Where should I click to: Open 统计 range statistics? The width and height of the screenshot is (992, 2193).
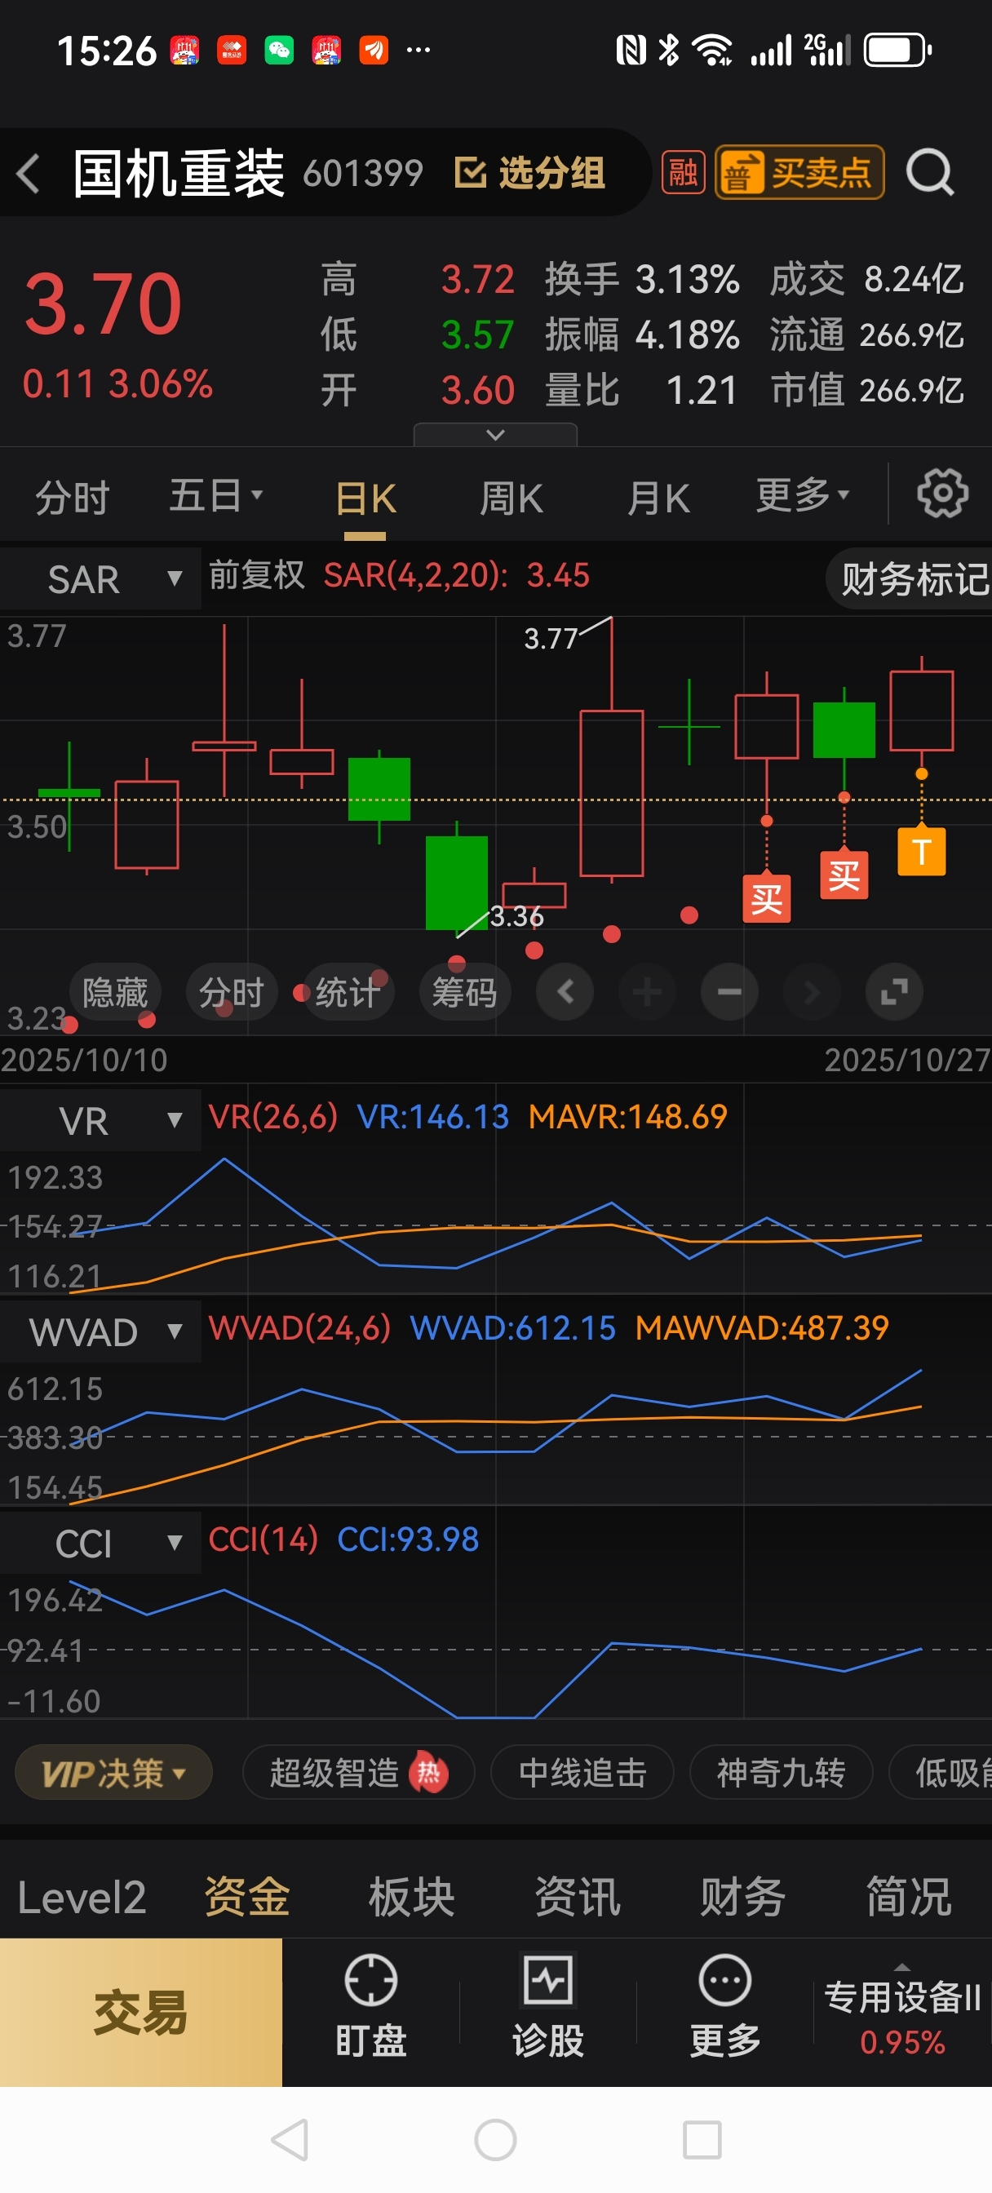(x=348, y=992)
